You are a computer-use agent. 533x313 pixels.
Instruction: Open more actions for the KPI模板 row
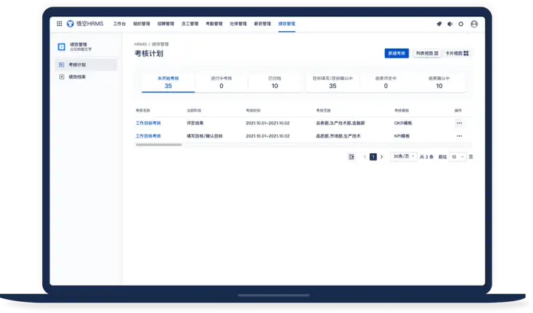(x=459, y=136)
